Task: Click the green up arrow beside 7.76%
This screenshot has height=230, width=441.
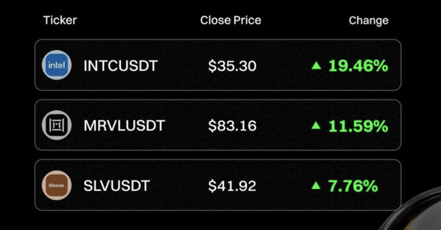Action: (x=316, y=185)
